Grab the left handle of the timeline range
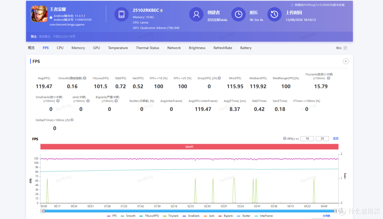This screenshot has height=219, width=383. pyautogui.click(x=43, y=211)
